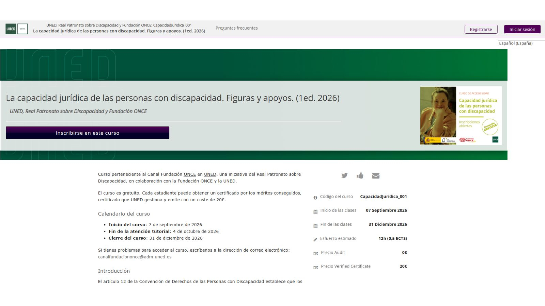Click the thumbs-up like icon
545x306 pixels.
(360, 175)
